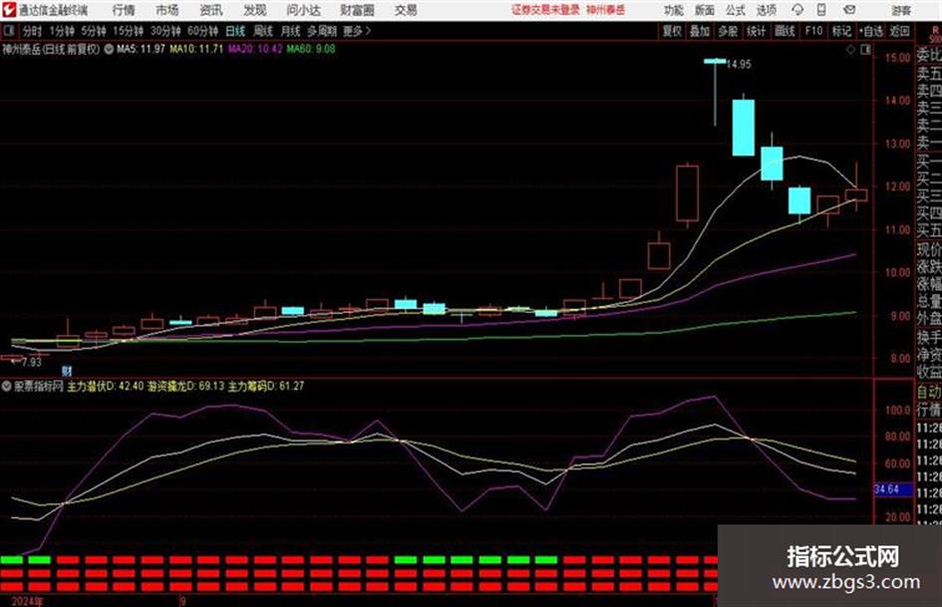Switch to 分时 chart period

(33, 31)
